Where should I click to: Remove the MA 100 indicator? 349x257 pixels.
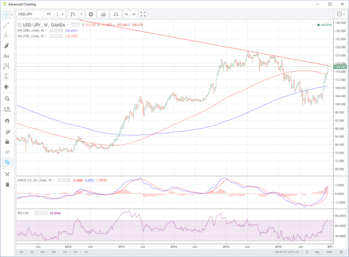click(x=61, y=36)
